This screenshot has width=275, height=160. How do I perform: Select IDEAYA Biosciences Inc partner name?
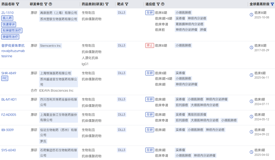pyautogui.click(x=56, y=91)
